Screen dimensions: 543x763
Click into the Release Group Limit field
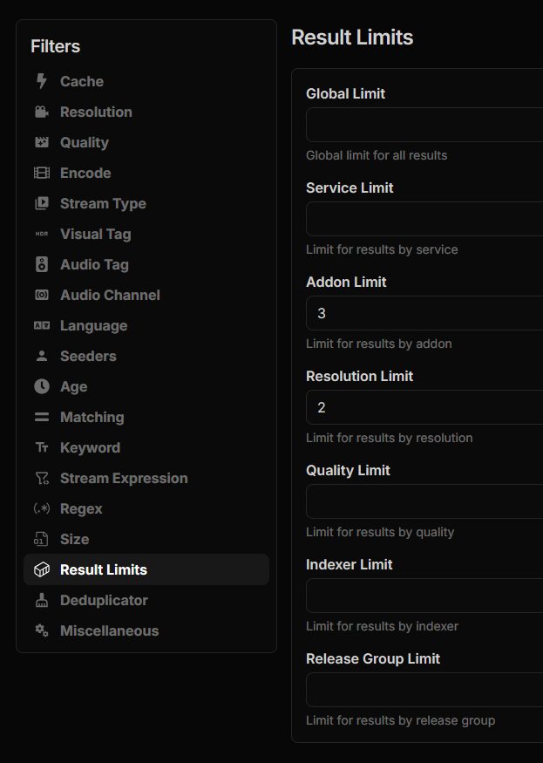click(424, 690)
